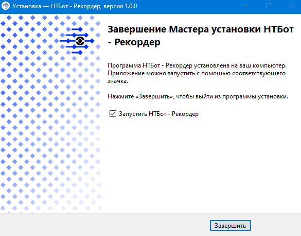Click the disabled maximize window button
The height and width of the screenshot is (236, 301).
pos(269,6)
